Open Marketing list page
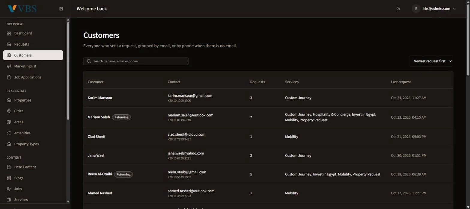The height and width of the screenshot is (209, 470). click(x=33, y=66)
